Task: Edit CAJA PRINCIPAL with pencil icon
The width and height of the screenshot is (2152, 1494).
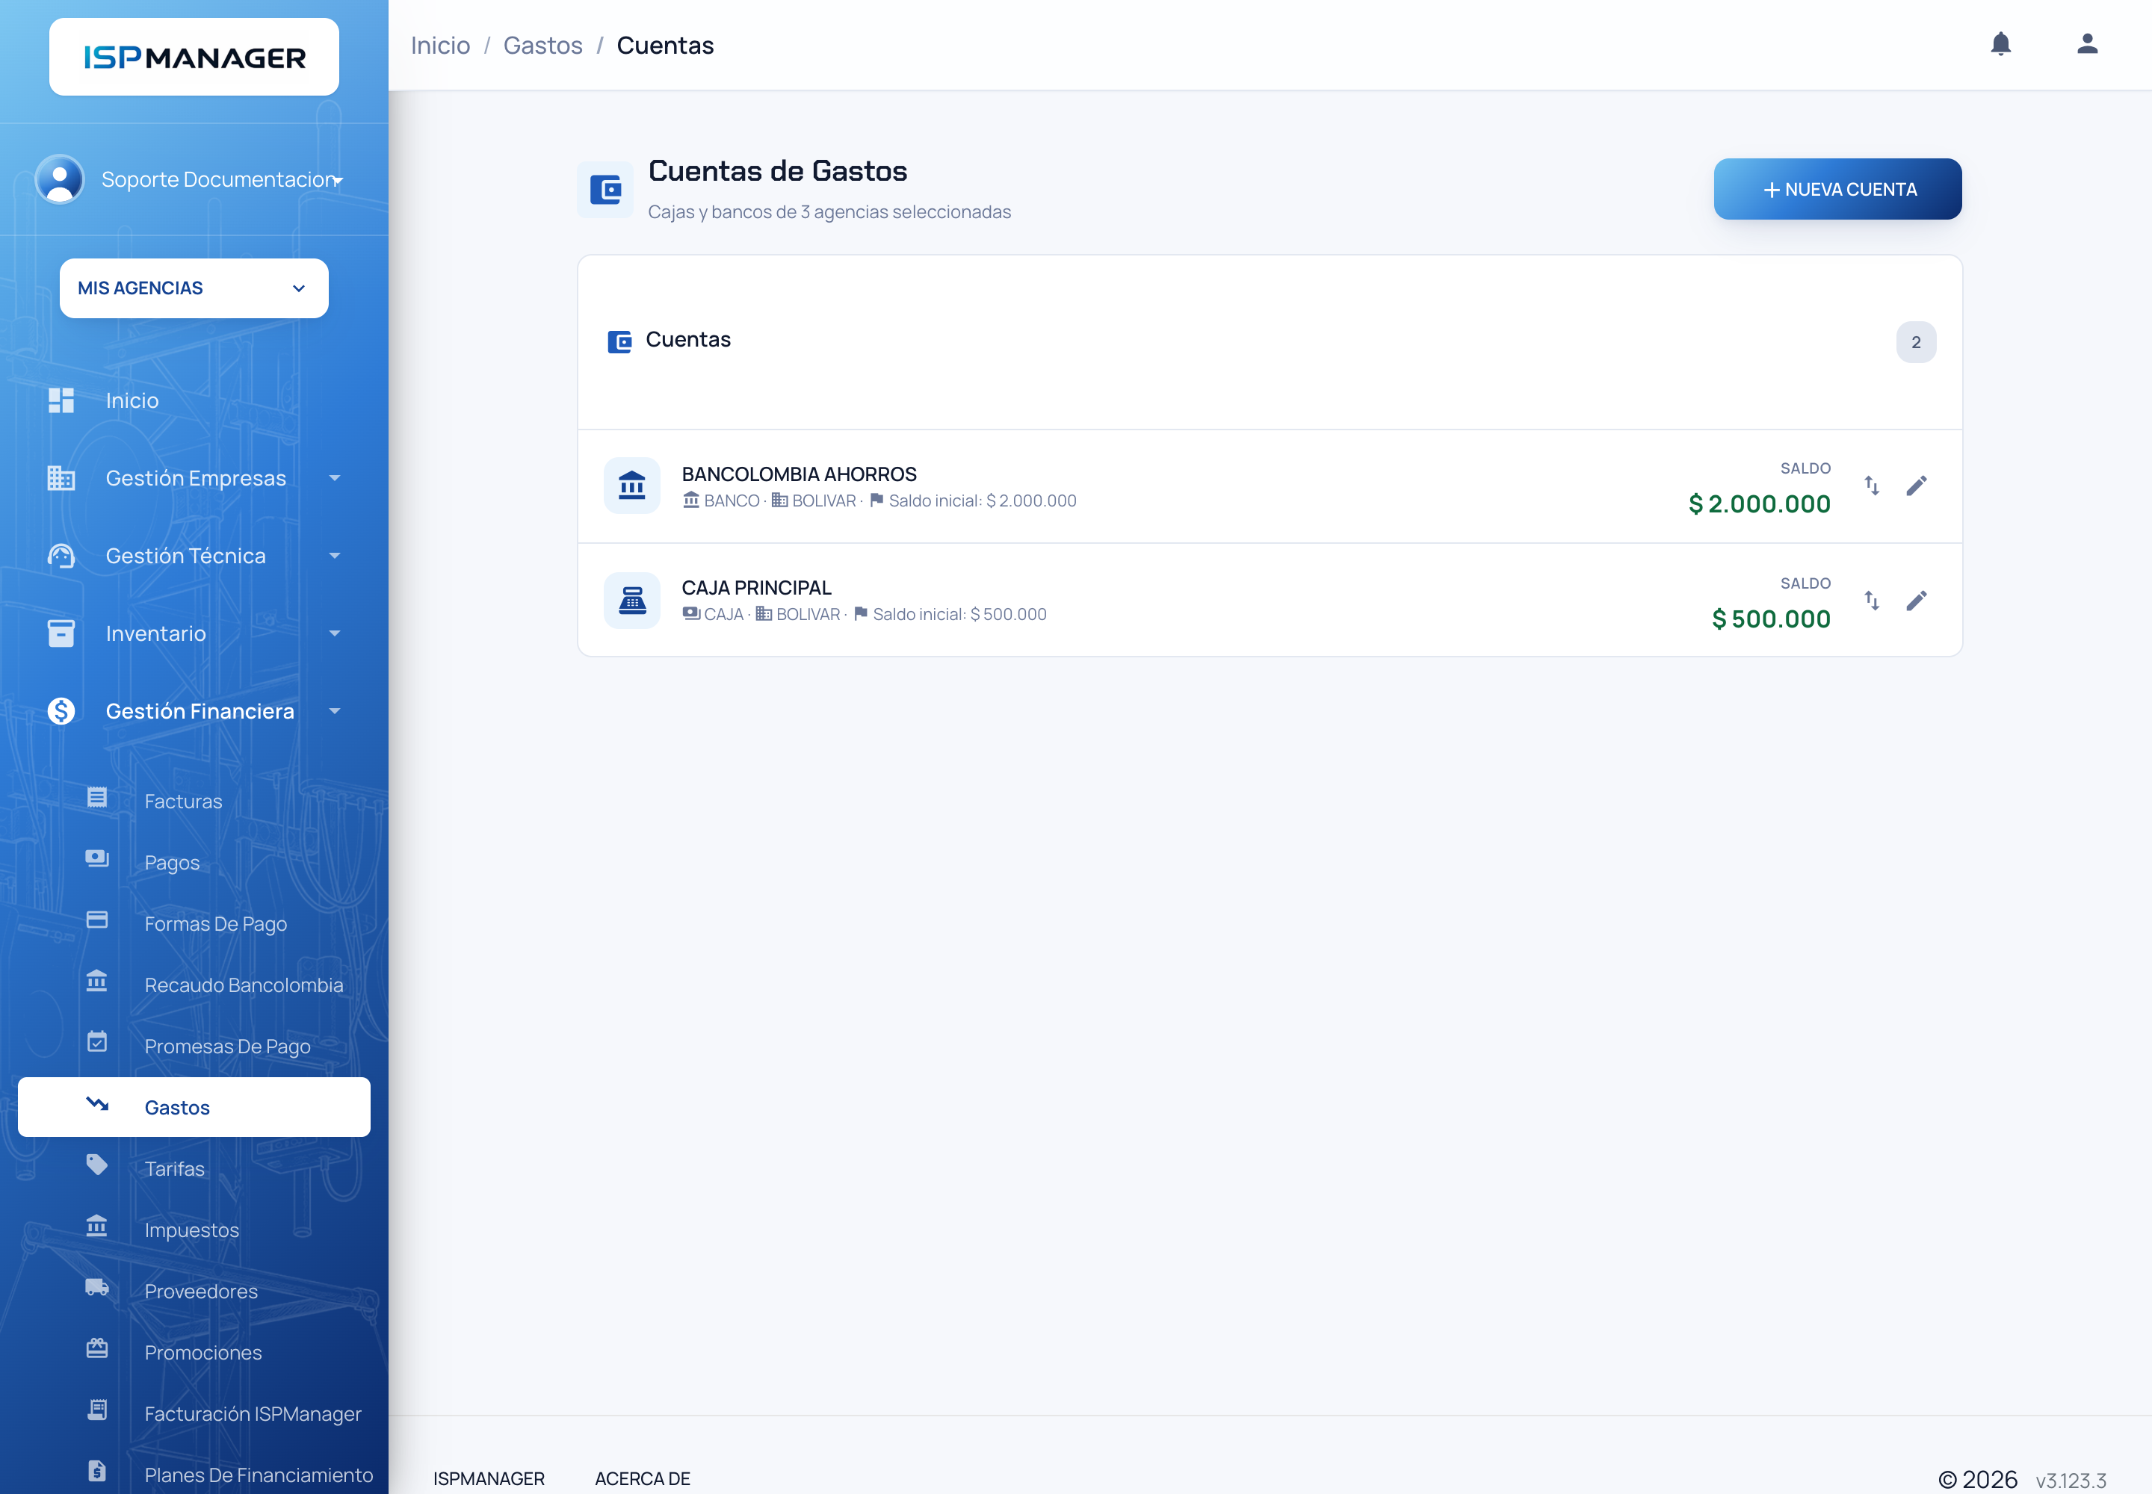Action: [x=1916, y=601]
